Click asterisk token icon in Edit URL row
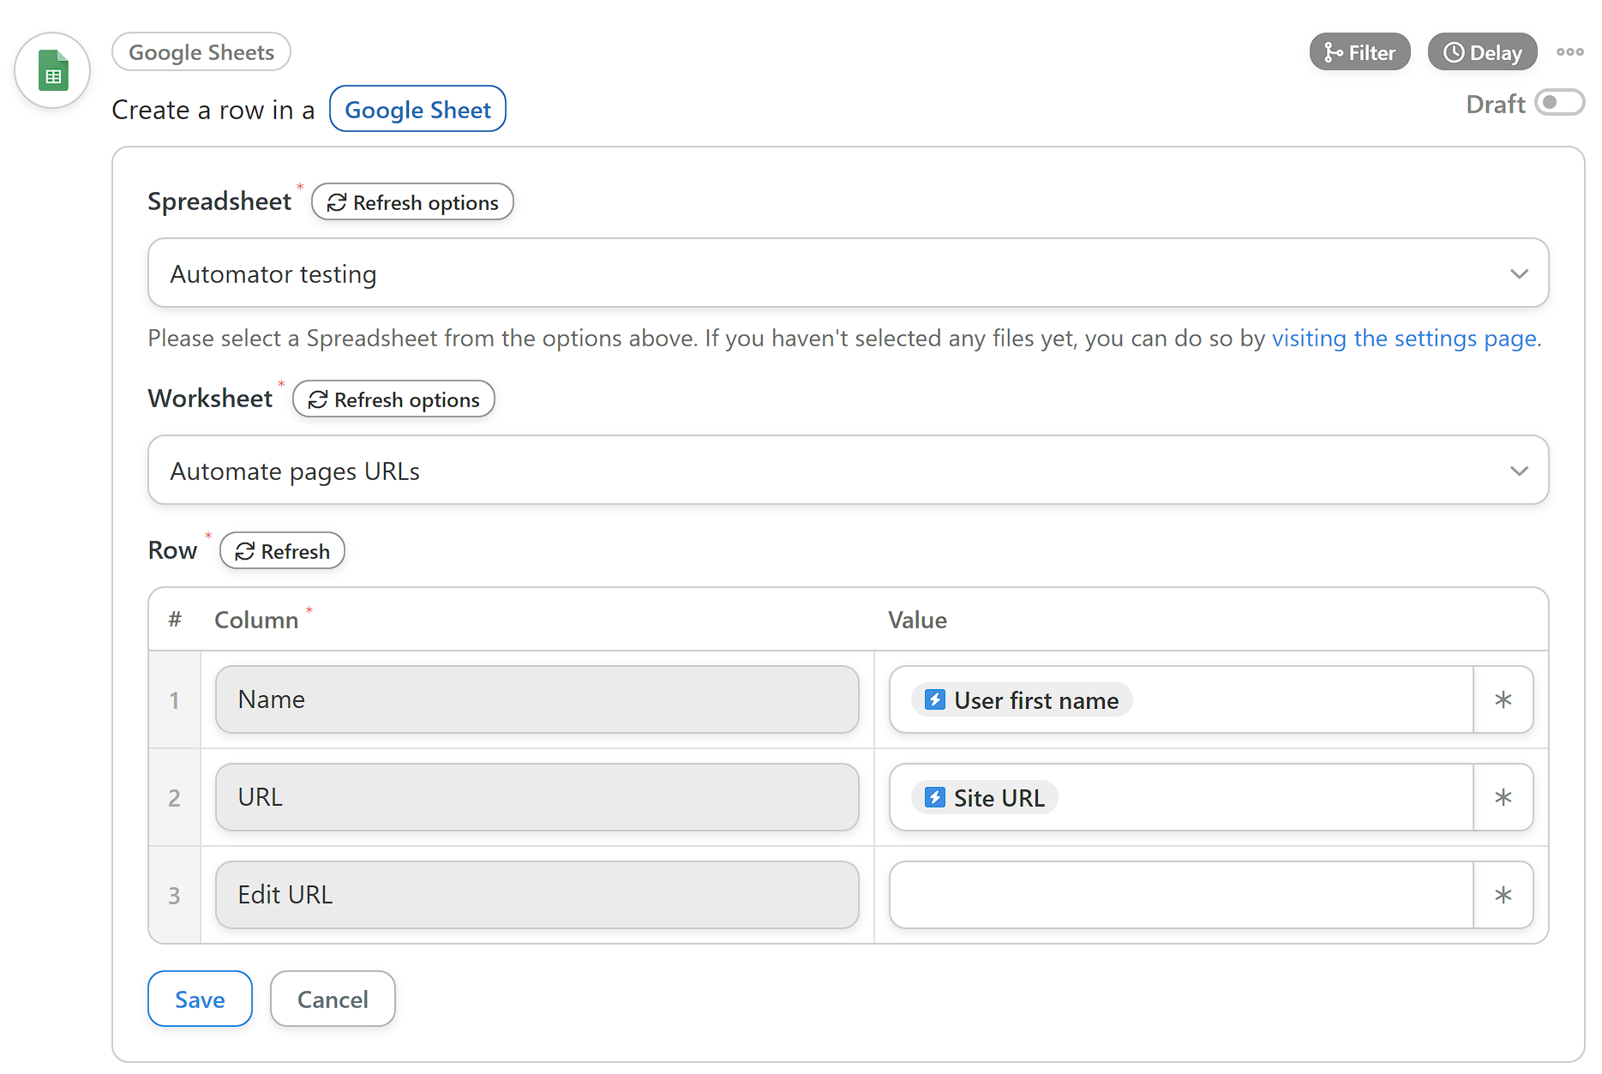 point(1503,896)
